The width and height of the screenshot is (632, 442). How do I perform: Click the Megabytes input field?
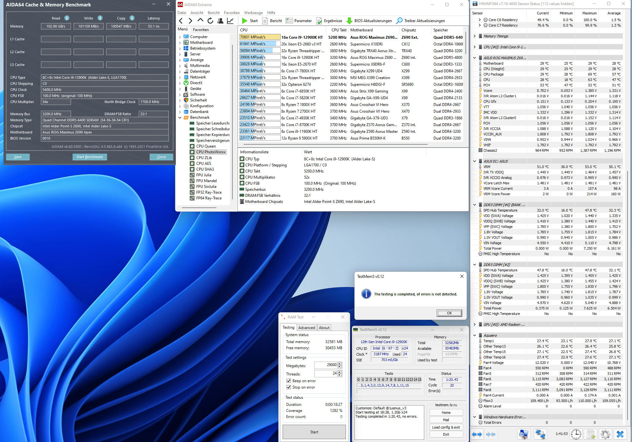pos(325,365)
